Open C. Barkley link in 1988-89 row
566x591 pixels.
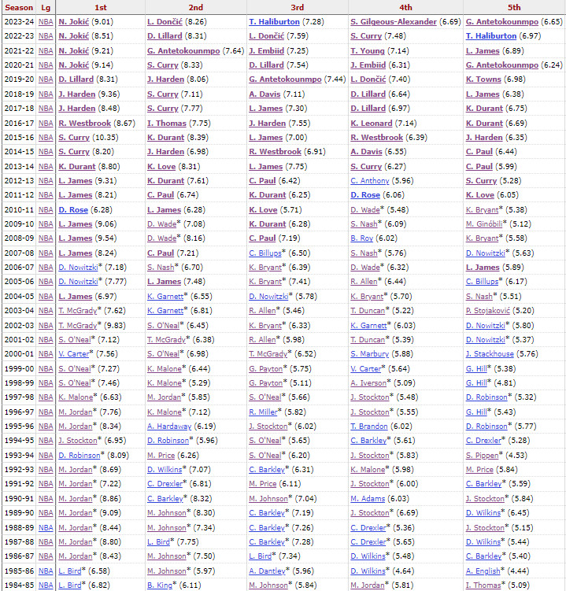(x=267, y=528)
